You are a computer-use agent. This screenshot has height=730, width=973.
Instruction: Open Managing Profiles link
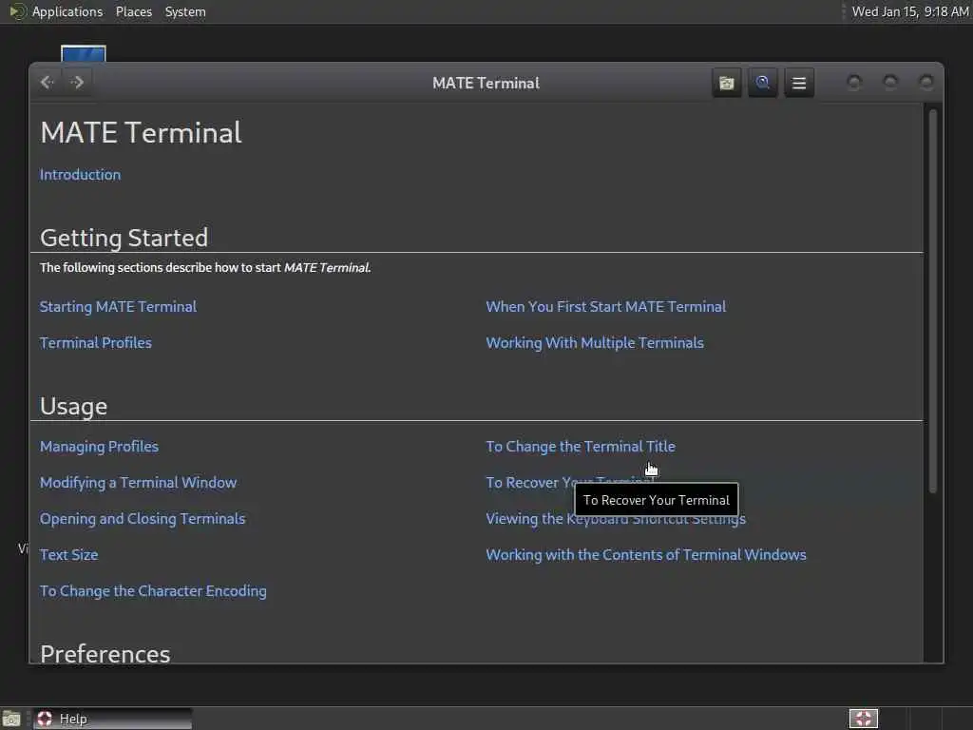99,447
